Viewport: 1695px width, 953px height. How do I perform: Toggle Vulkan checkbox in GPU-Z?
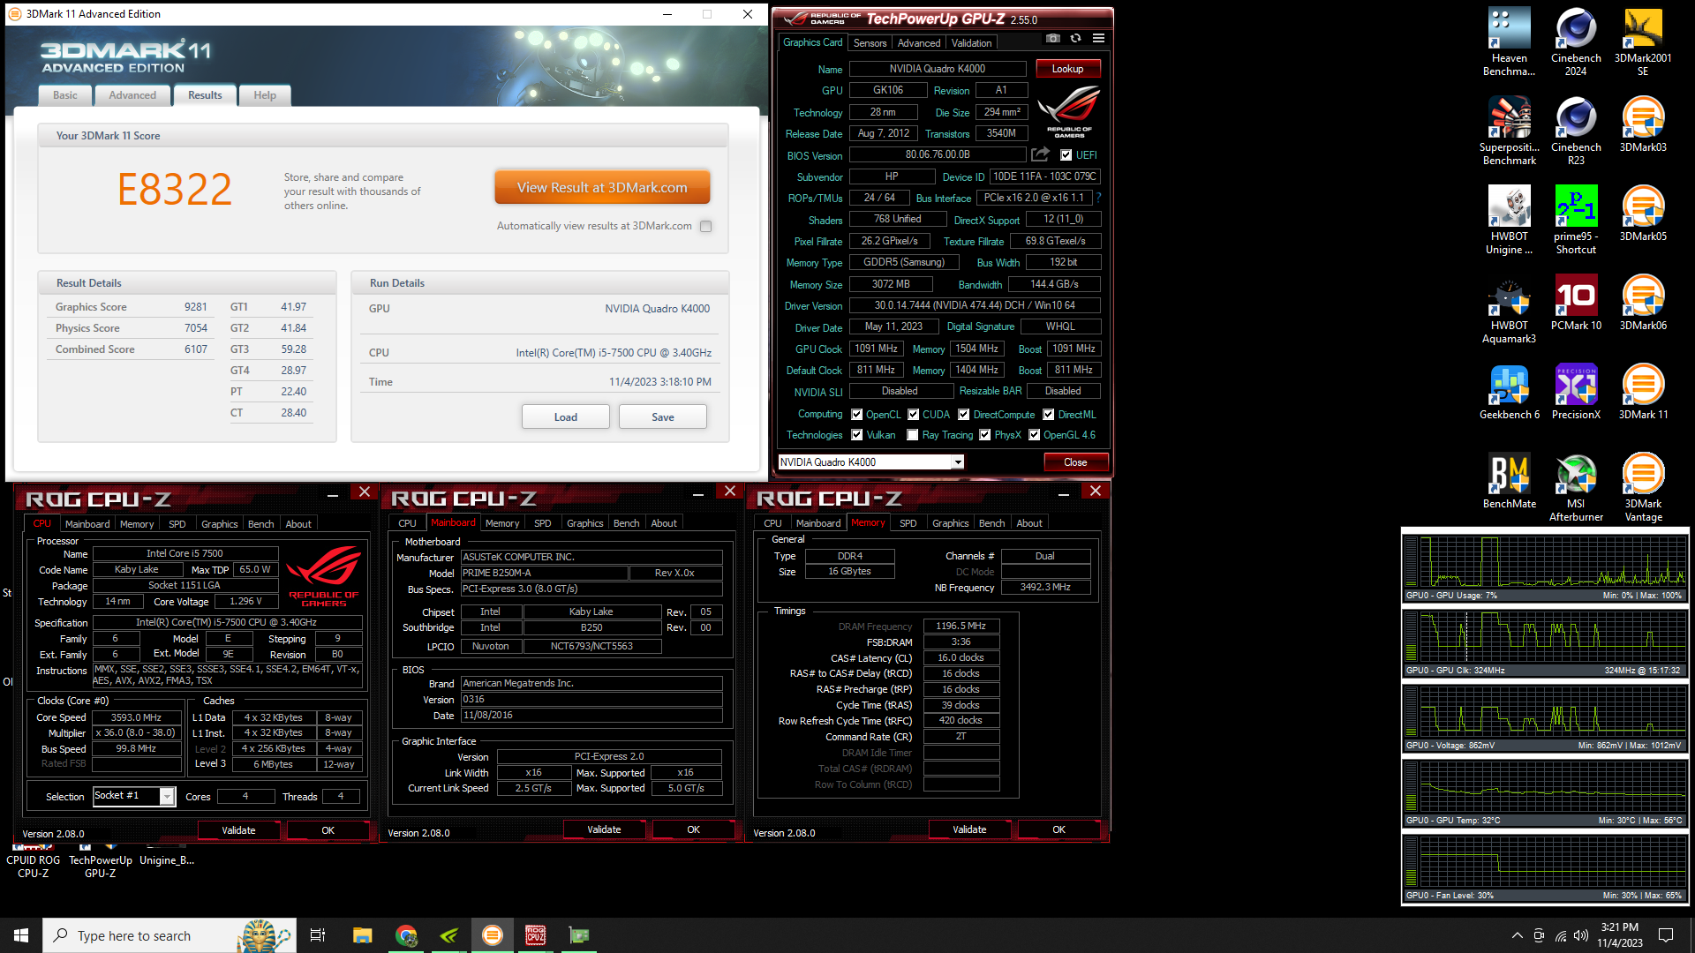[856, 435]
